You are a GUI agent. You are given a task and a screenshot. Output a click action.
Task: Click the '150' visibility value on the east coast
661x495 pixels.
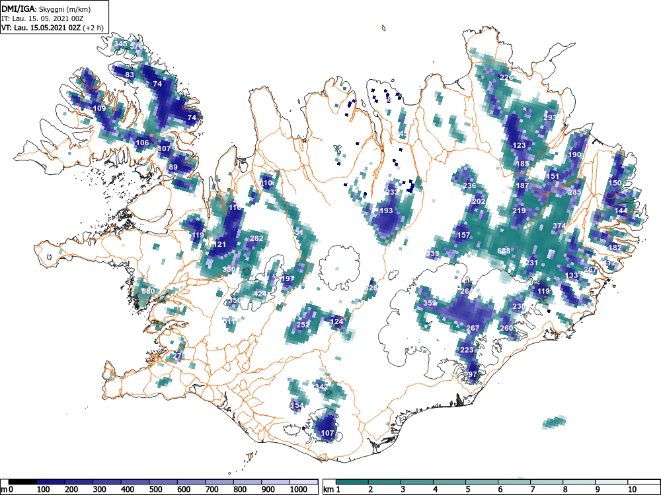pyautogui.click(x=615, y=183)
